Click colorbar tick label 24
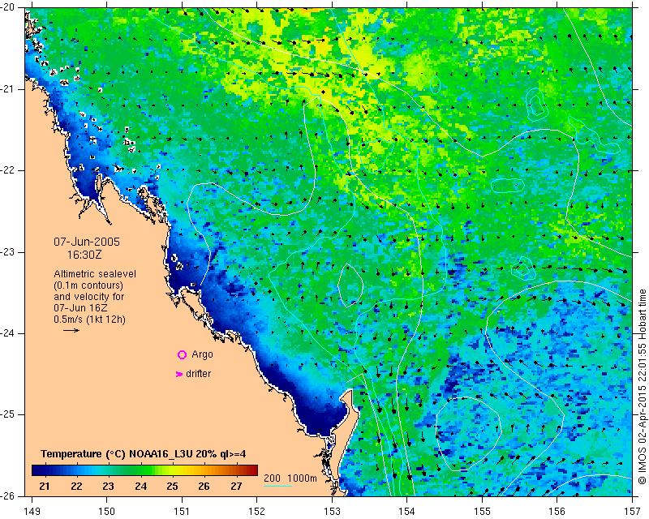The height and width of the screenshot is (519, 649). (x=140, y=487)
